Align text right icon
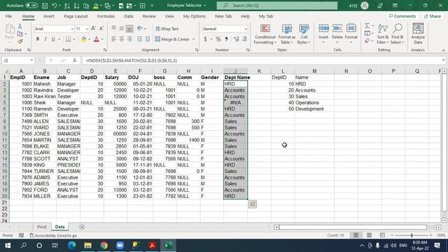Viewport: 448px width, 252px height. (x=129, y=39)
